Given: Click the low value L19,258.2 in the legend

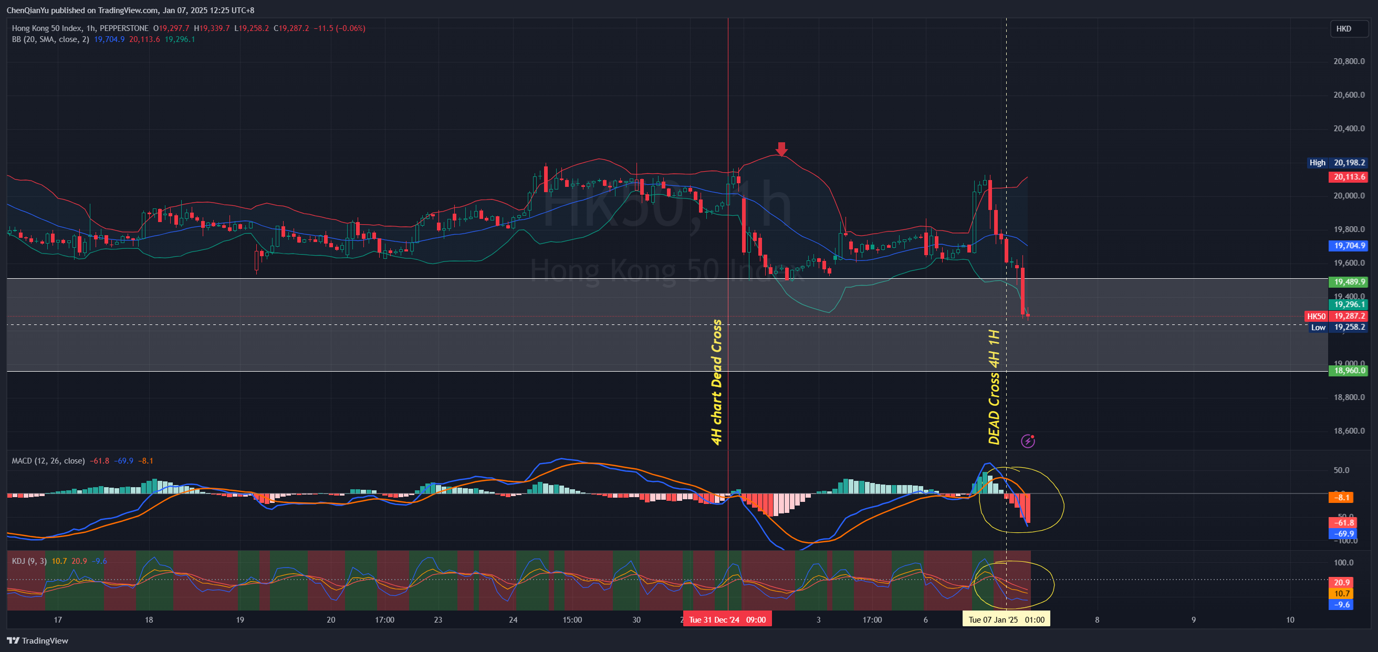Looking at the screenshot, I should pos(252,28).
